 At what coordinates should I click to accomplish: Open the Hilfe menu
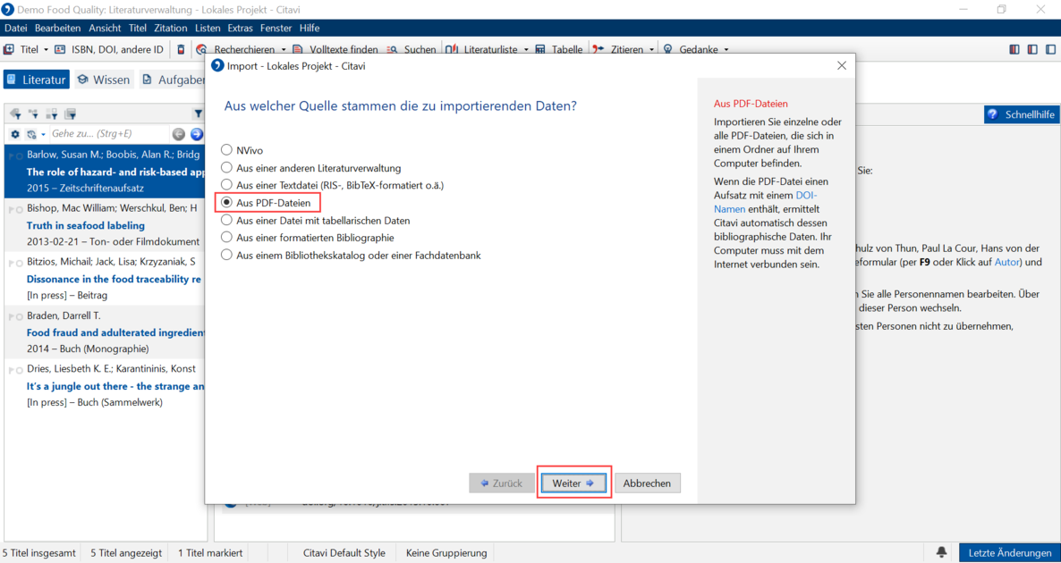click(310, 28)
